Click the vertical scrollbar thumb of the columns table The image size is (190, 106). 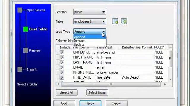[170, 59]
